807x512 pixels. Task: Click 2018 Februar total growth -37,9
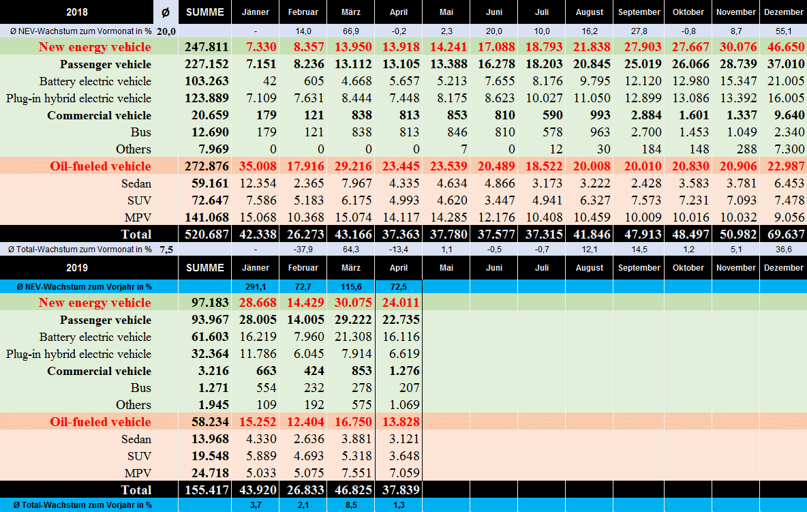click(x=303, y=250)
